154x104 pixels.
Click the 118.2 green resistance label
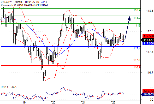[137, 18]
